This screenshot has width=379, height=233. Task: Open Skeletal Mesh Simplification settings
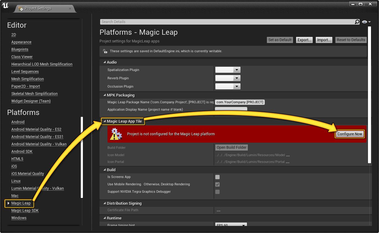pos(34,94)
